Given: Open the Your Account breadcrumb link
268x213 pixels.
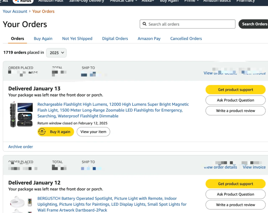Looking at the screenshot, I should click(x=15, y=11).
